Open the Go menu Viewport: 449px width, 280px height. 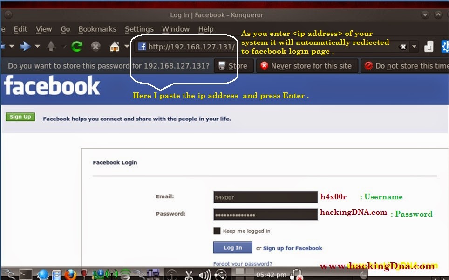pyautogui.click(x=65, y=29)
